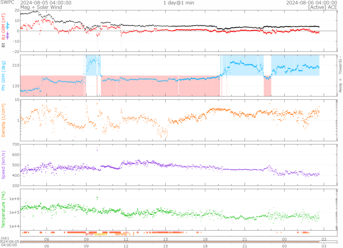The height and width of the screenshot is (248, 343).
Task: Click inside the orange Density plot
Action: [x=179, y=120]
